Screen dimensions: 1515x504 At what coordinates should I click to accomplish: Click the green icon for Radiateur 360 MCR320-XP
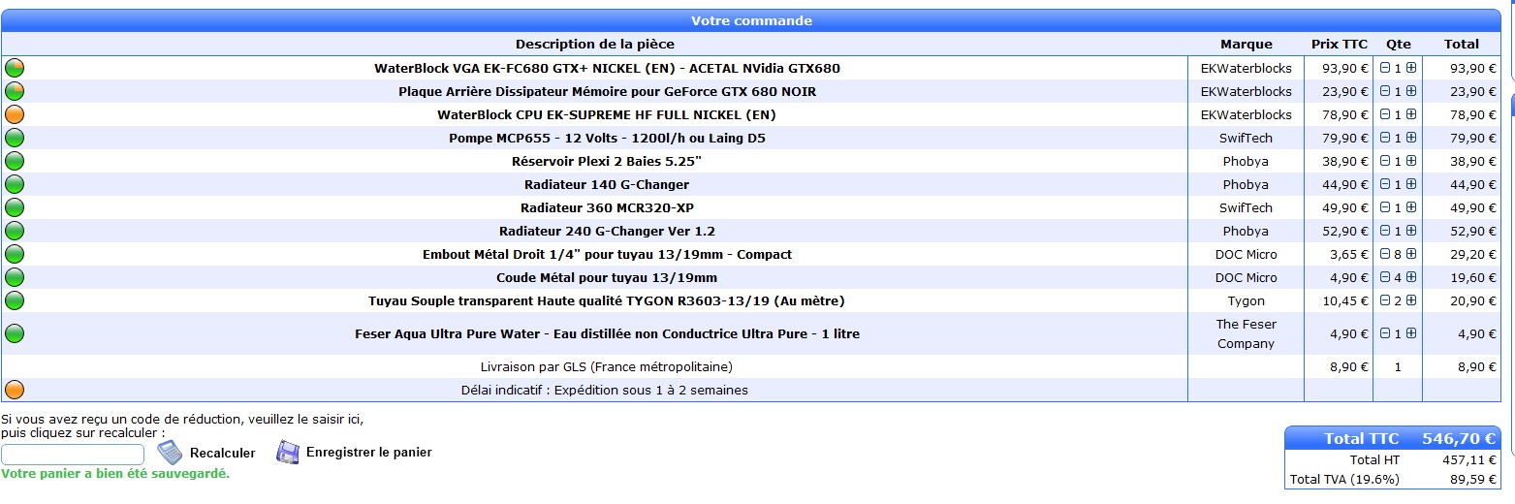pyautogui.click(x=15, y=207)
